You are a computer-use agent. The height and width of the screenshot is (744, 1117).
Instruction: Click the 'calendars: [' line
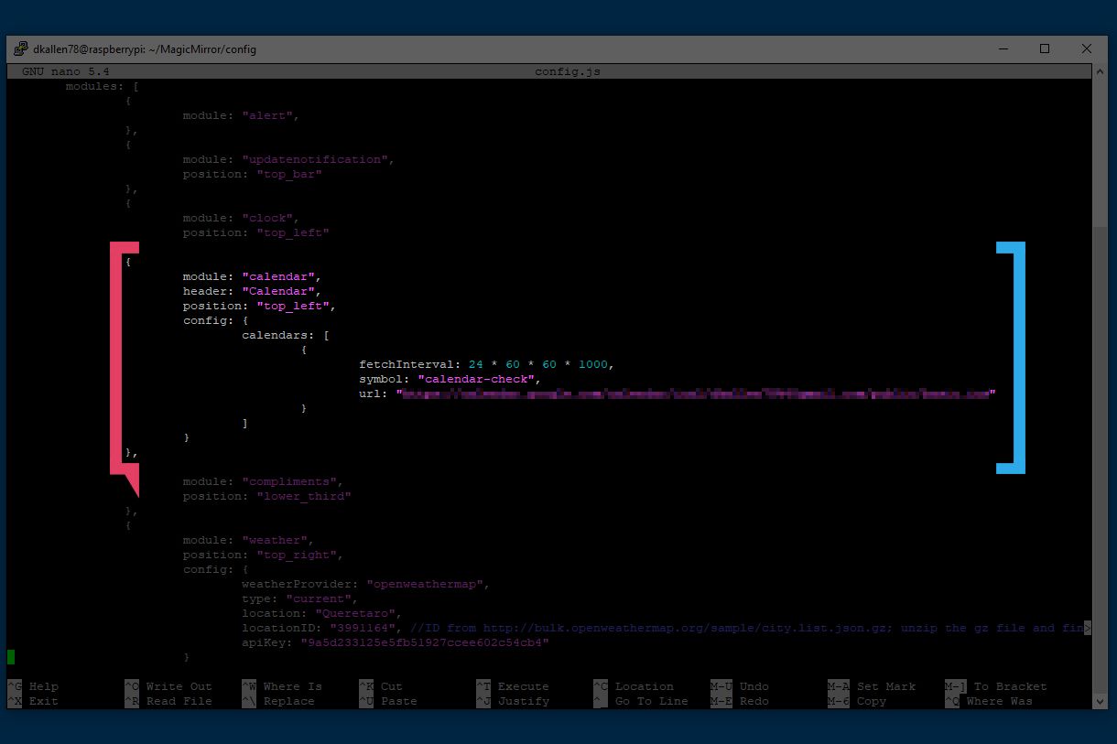pyautogui.click(x=286, y=335)
